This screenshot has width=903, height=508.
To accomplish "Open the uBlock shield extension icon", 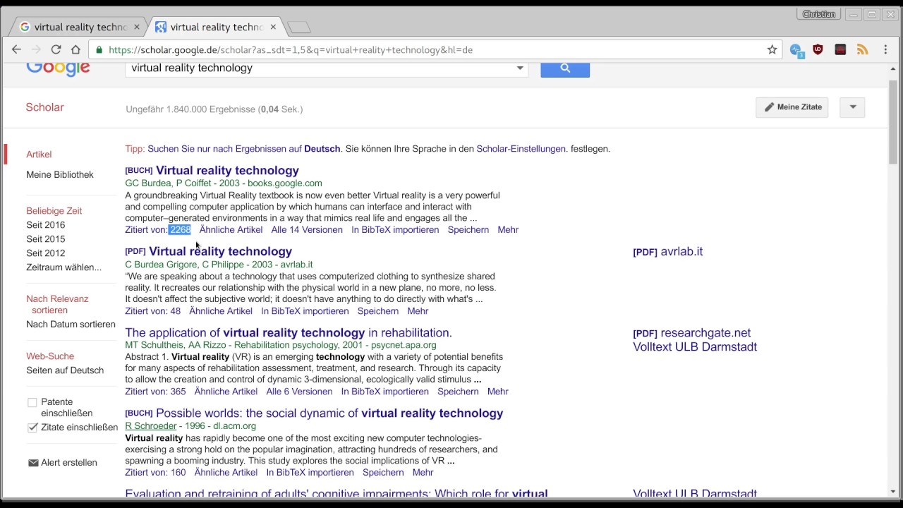I will tap(818, 49).
